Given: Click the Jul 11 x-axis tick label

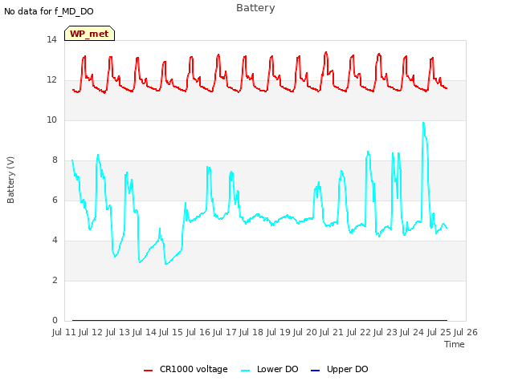Looking at the screenshot, I should [x=63, y=332].
